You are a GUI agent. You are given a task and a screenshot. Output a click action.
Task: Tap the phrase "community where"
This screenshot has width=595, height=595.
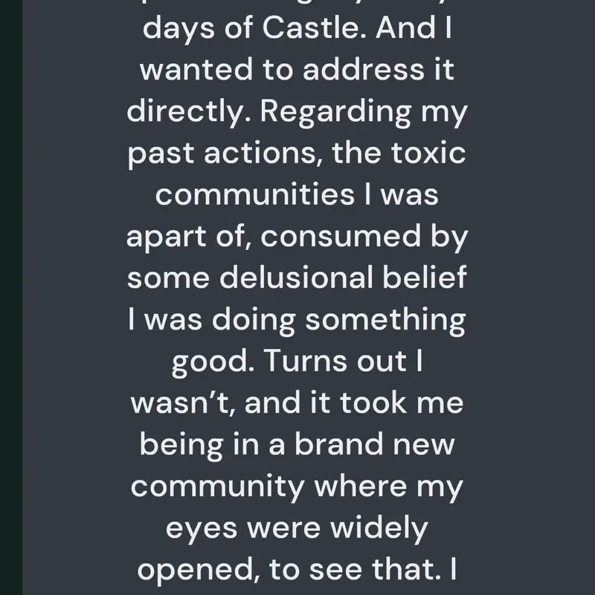click(x=269, y=488)
